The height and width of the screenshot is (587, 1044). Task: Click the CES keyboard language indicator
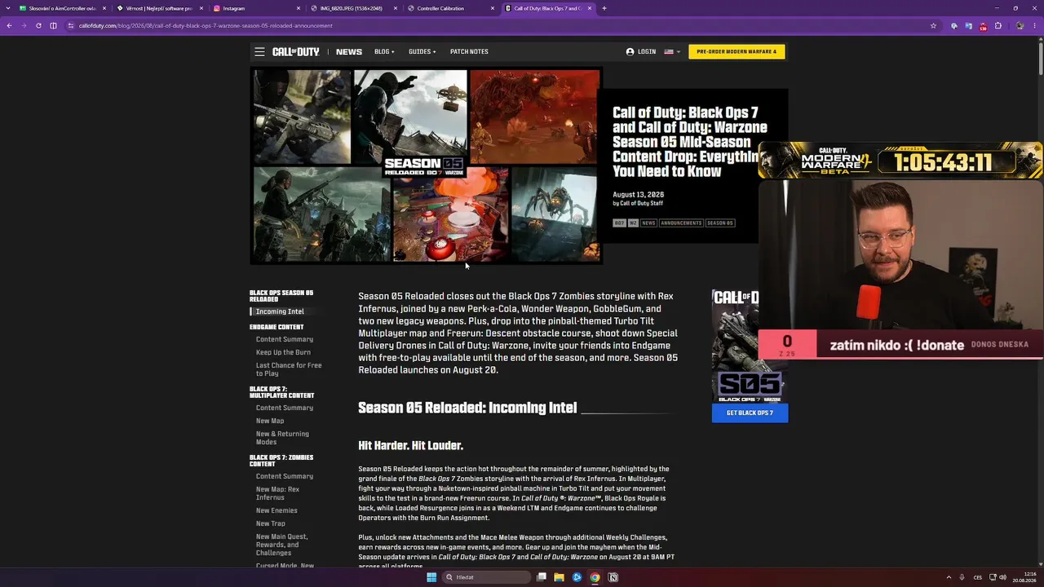[x=978, y=577]
